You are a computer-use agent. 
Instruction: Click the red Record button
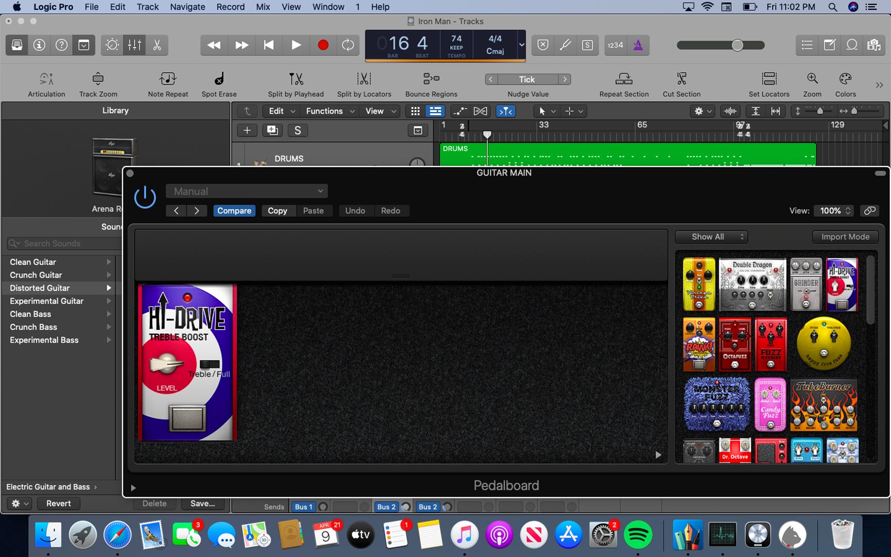click(x=323, y=45)
